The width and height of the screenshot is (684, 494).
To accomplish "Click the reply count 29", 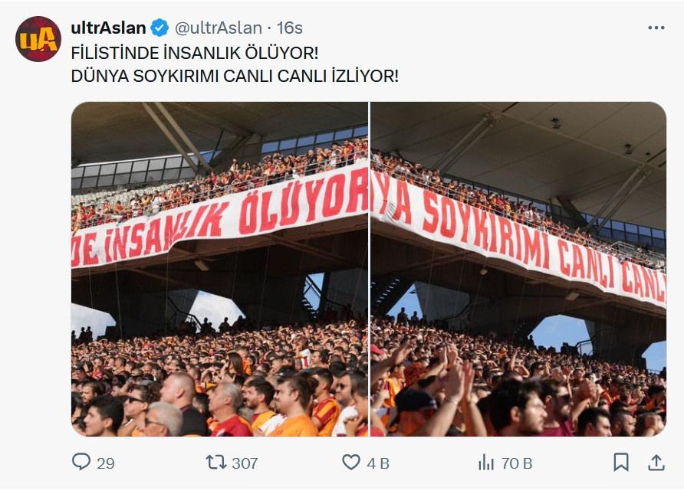I will pyautogui.click(x=106, y=463).
